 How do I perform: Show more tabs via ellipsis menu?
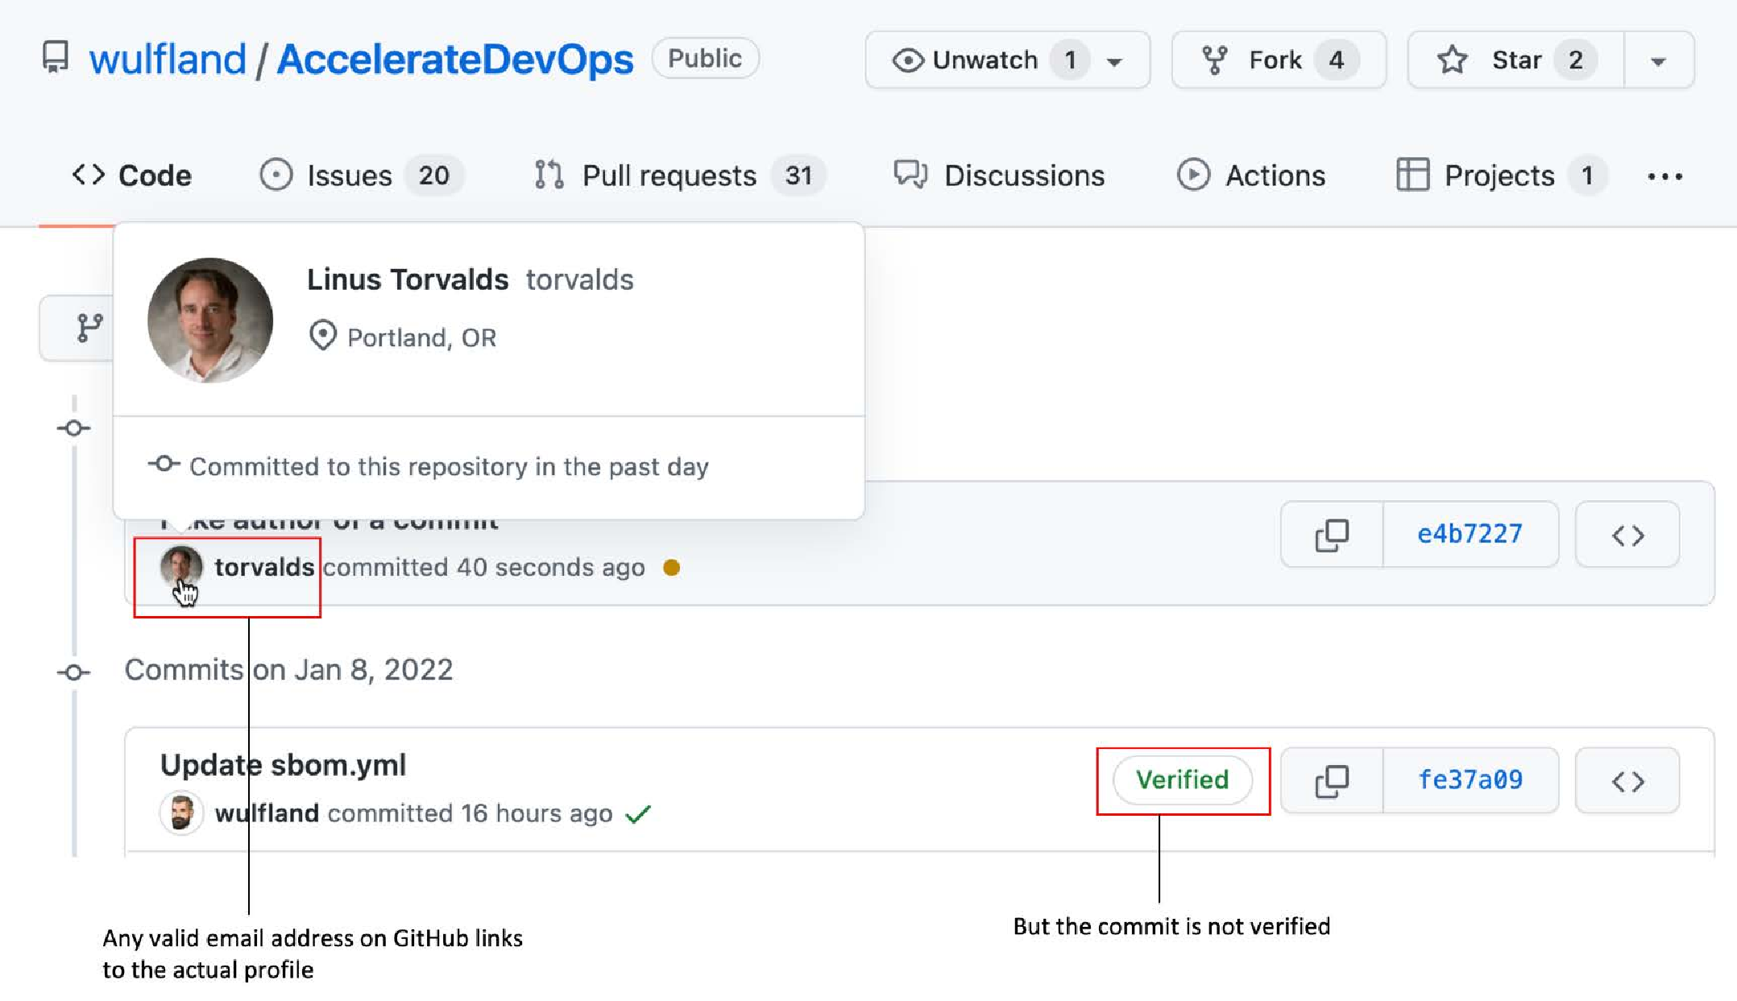coord(1664,176)
